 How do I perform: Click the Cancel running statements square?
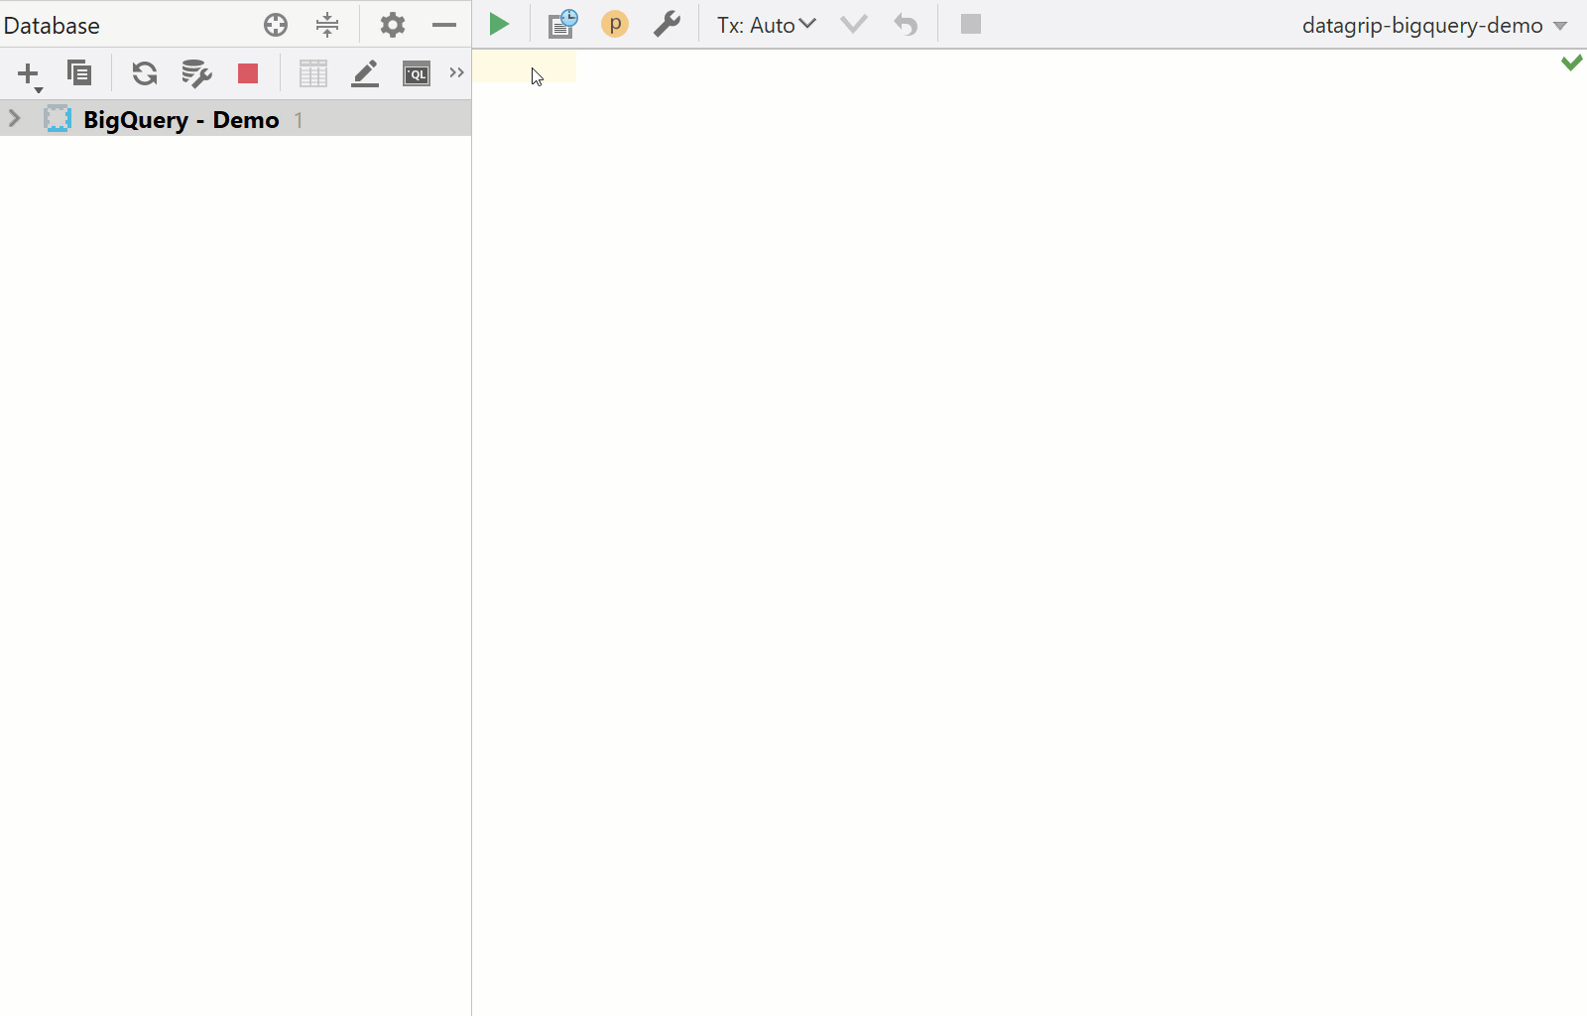tap(971, 24)
